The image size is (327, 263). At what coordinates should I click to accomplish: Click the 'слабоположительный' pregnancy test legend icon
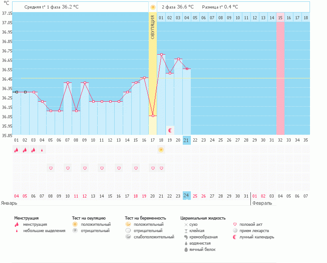click(128, 237)
